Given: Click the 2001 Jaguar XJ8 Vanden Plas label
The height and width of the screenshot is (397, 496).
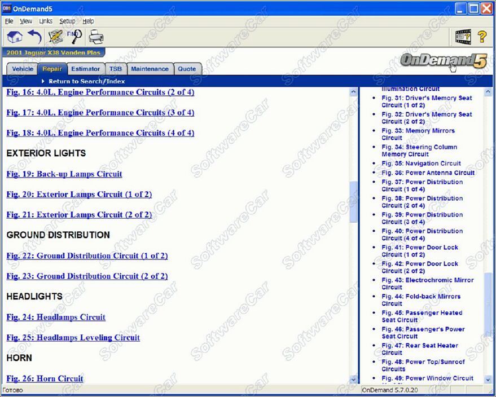Looking at the screenshot, I should (x=53, y=53).
